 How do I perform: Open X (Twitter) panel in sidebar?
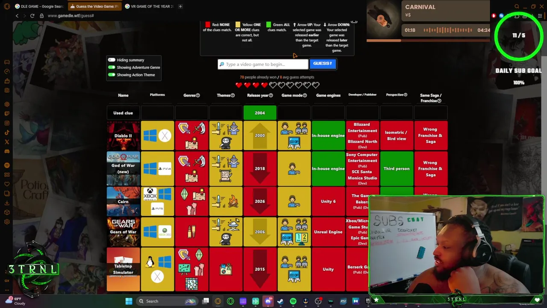coord(7,142)
